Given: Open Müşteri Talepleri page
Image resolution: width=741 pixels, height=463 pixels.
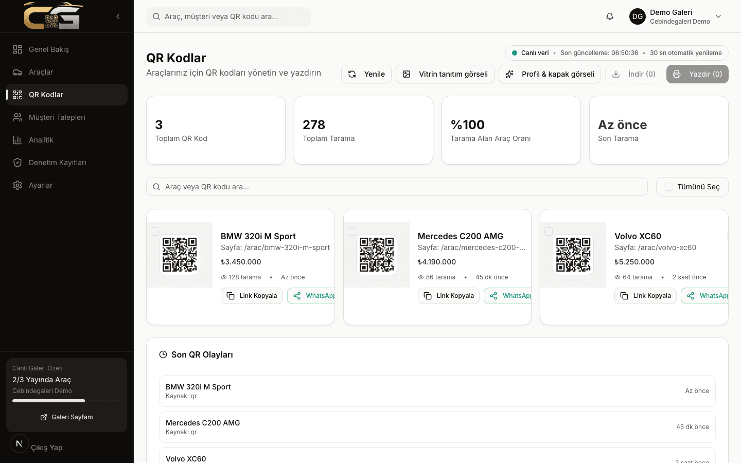Looking at the screenshot, I should pyautogui.click(x=67, y=117).
